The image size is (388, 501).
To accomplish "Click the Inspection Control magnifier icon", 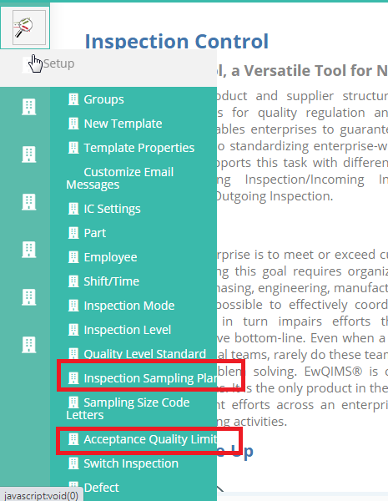I will click(25, 28).
